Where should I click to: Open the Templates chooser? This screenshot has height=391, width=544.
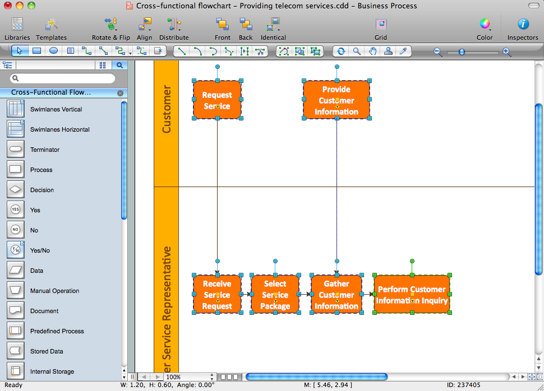pyautogui.click(x=51, y=29)
